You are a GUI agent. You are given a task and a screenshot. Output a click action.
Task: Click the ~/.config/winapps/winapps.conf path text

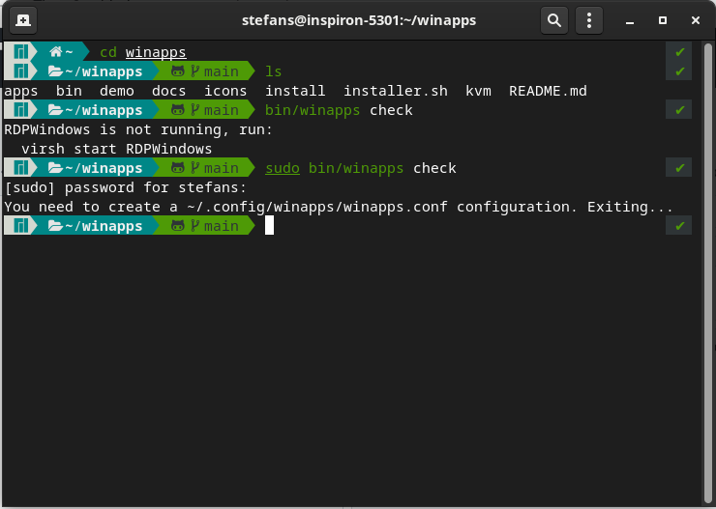(x=317, y=207)
